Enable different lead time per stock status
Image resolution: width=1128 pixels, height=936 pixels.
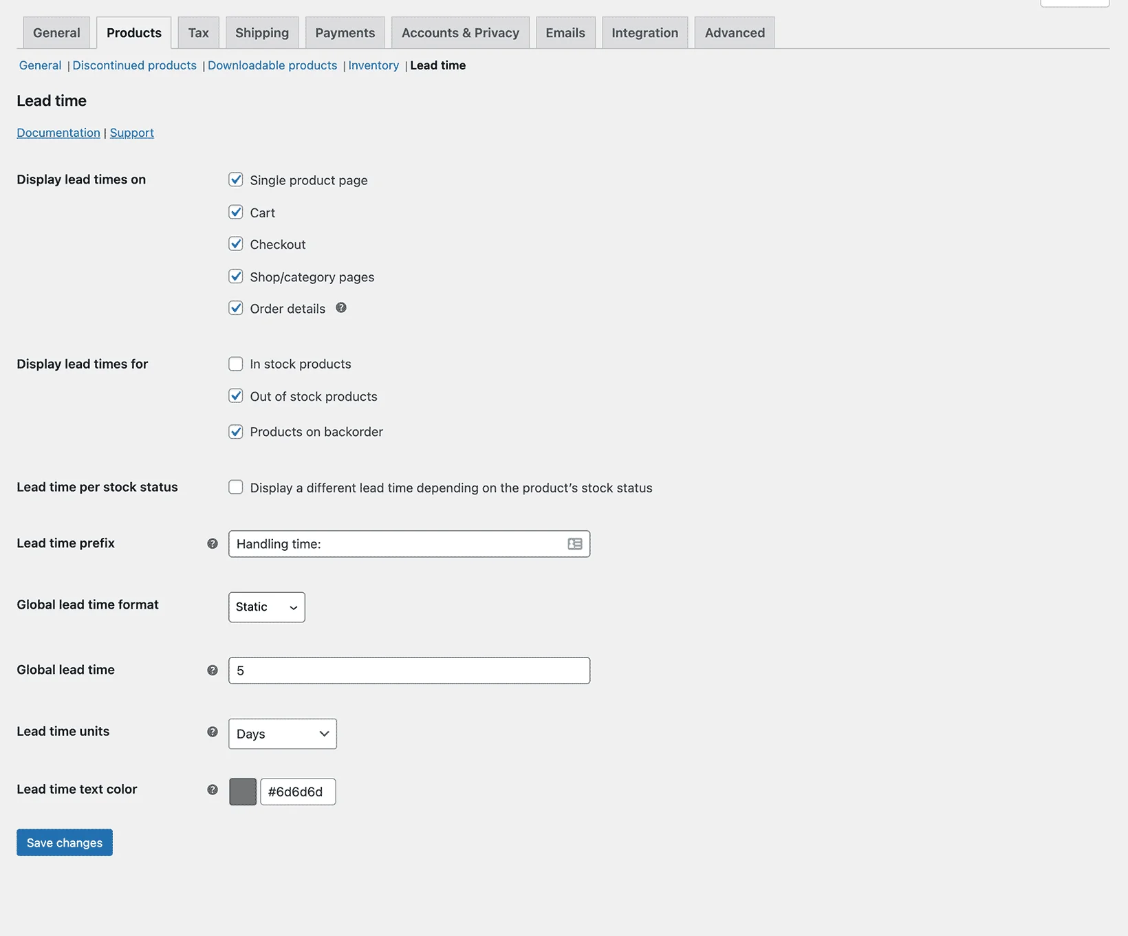tap(236, 487)
